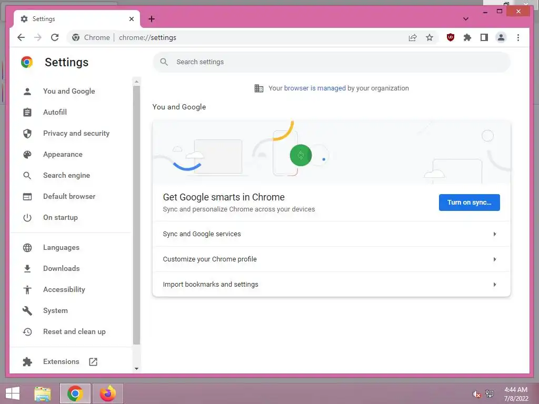
Task: Open Reset and clean up section
Action: click(74, 331)
